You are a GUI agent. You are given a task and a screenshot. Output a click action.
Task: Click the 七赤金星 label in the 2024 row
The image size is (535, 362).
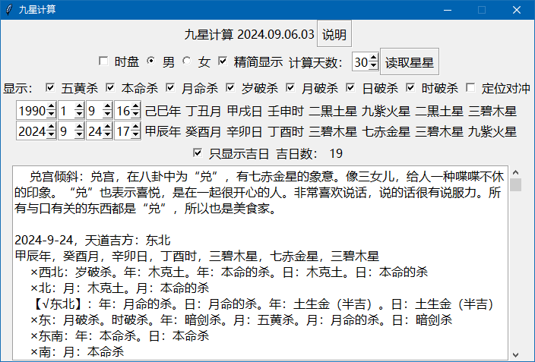point(386,131)
